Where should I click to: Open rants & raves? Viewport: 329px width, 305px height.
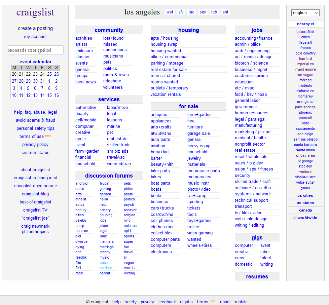pos(116,75)
